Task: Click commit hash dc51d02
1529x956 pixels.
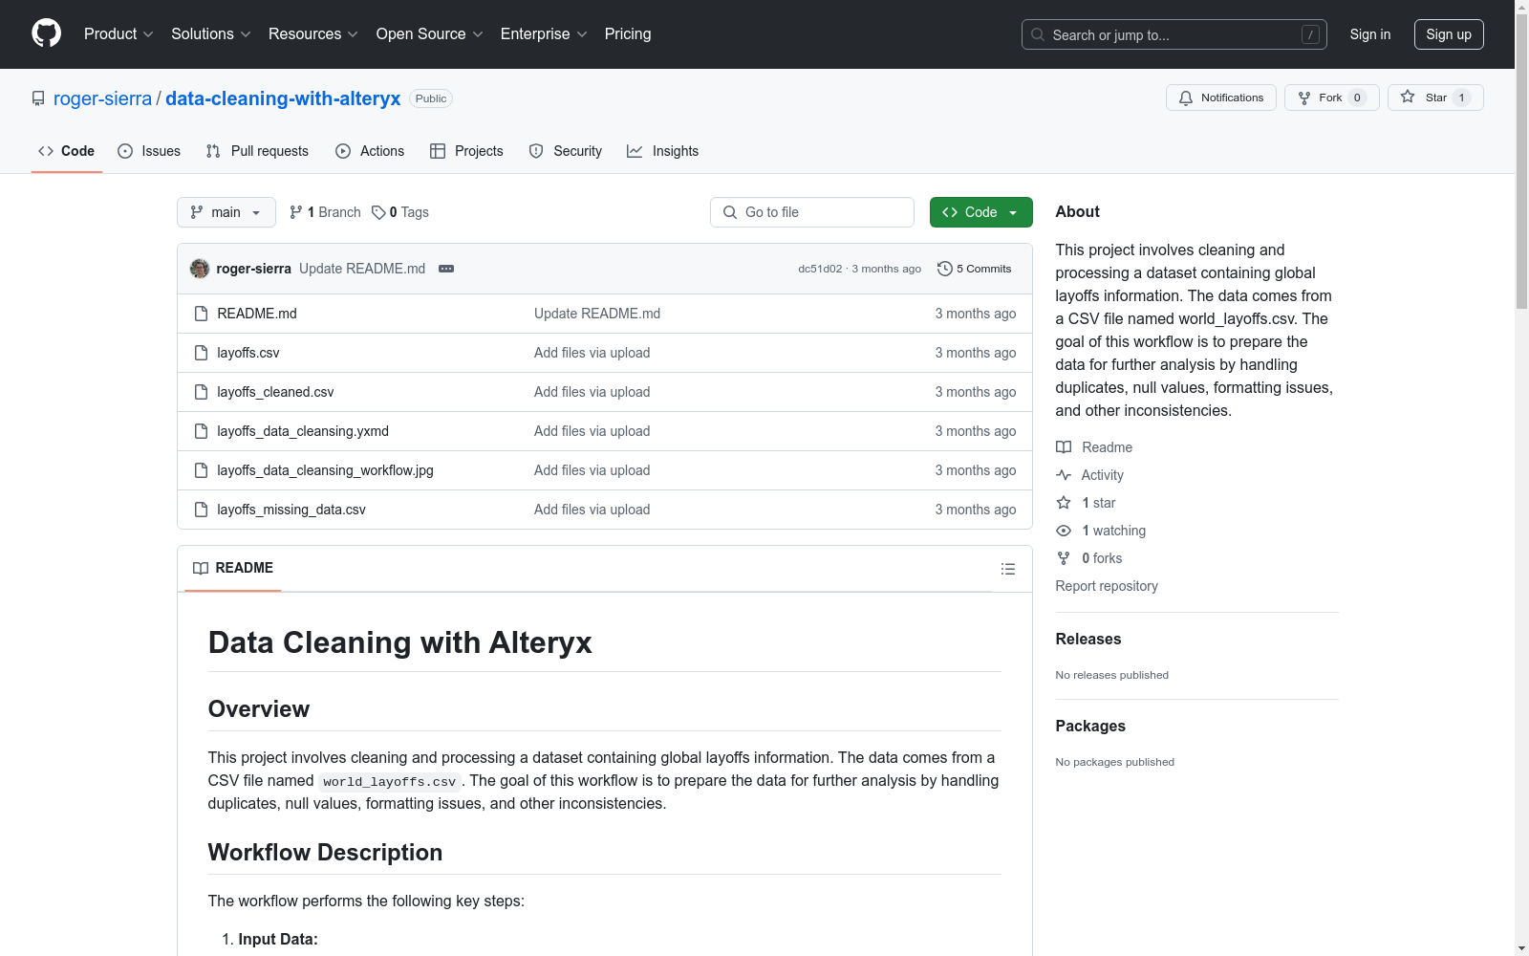Action: tap(820, 269)
